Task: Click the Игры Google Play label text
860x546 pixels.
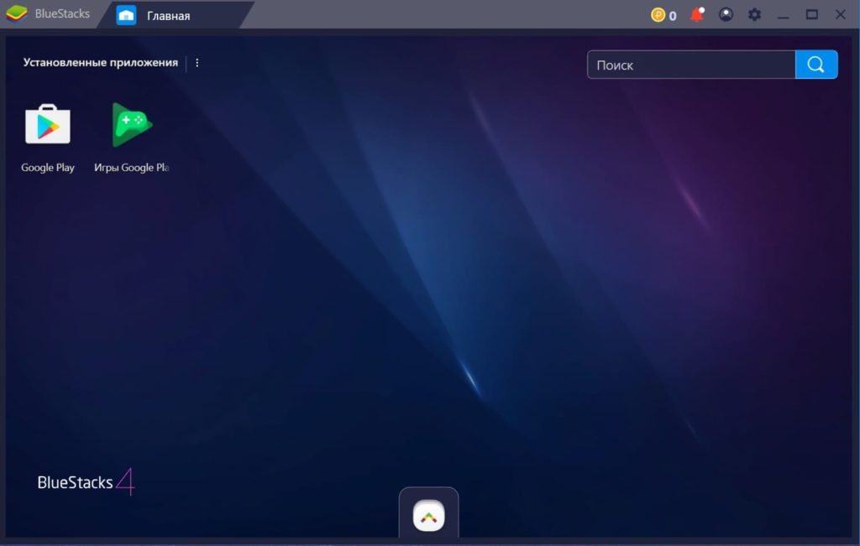Action: (x=132, y=167)
